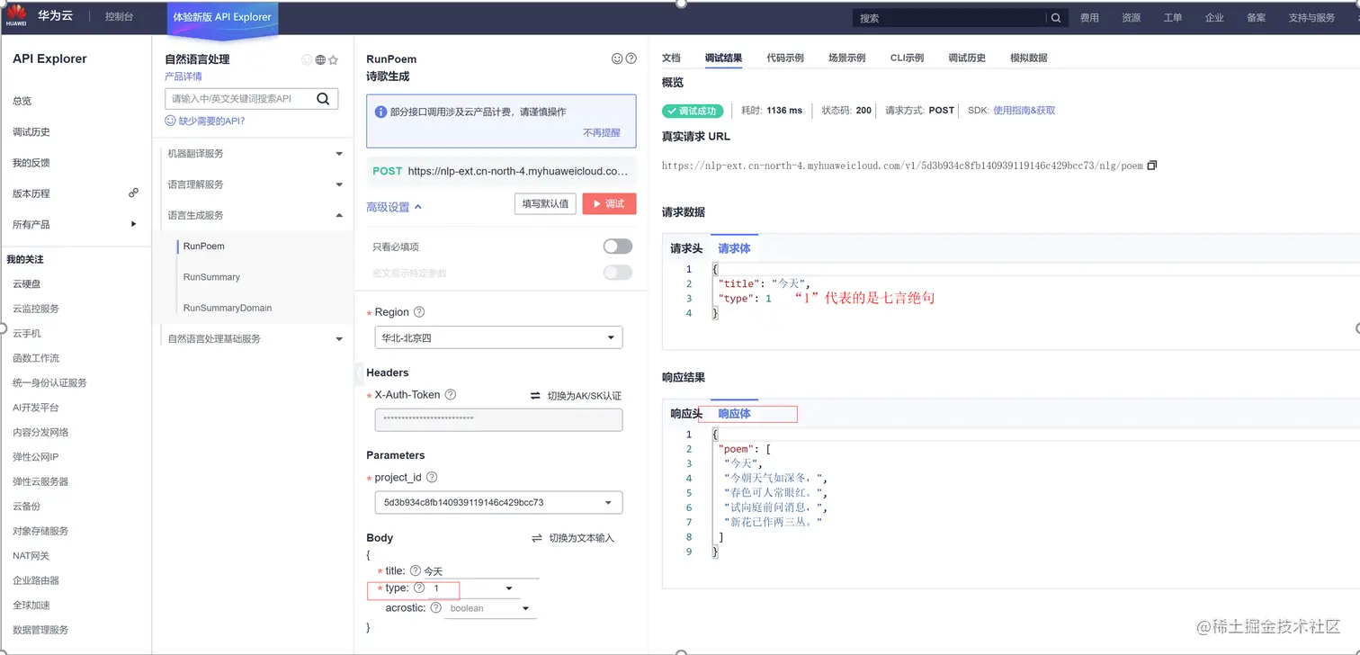Toggle the 密文显示特定参数 switch
This screenshot has height=655, width=1360.
pos(618,273)
